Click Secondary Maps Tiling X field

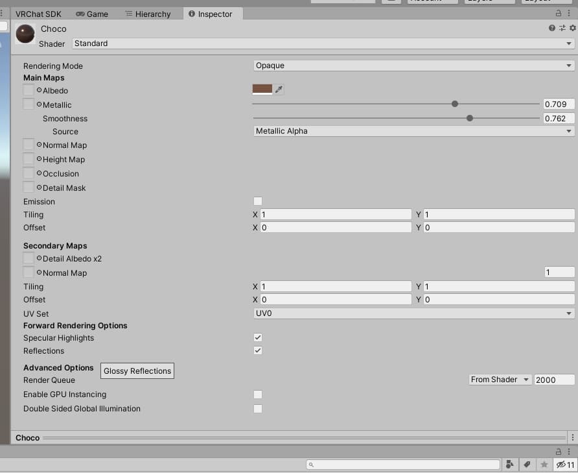click(x=336, y=287)
